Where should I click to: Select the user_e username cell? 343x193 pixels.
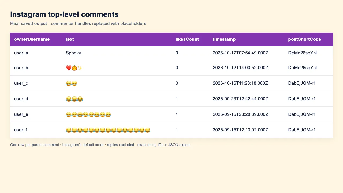[21, 114]
